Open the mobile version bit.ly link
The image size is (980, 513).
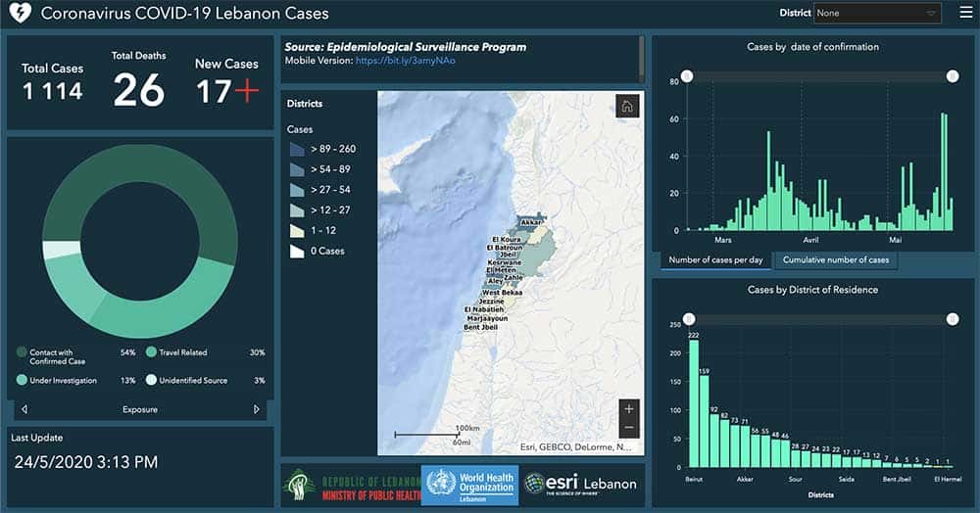406,61
